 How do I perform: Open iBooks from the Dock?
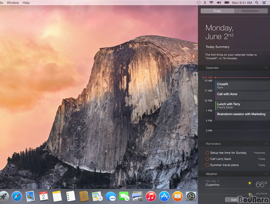click(x=178, y=196)
